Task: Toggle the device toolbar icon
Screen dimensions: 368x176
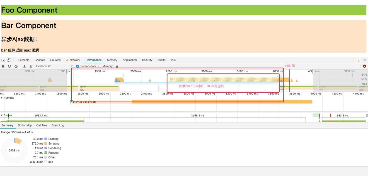Action: point(9,60)
